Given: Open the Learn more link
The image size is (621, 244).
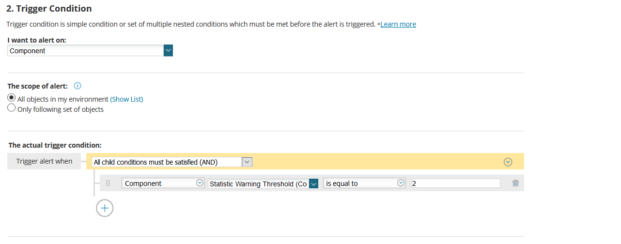Looking at the screenshot, I should (x=398, y=24).
